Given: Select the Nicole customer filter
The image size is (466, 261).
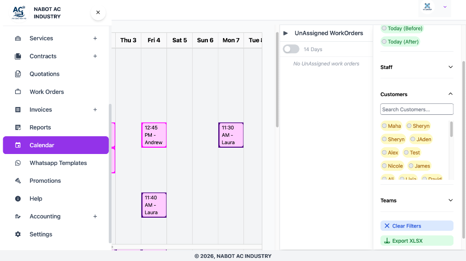Looking at the screenshot, I should [x=392, y=166].
